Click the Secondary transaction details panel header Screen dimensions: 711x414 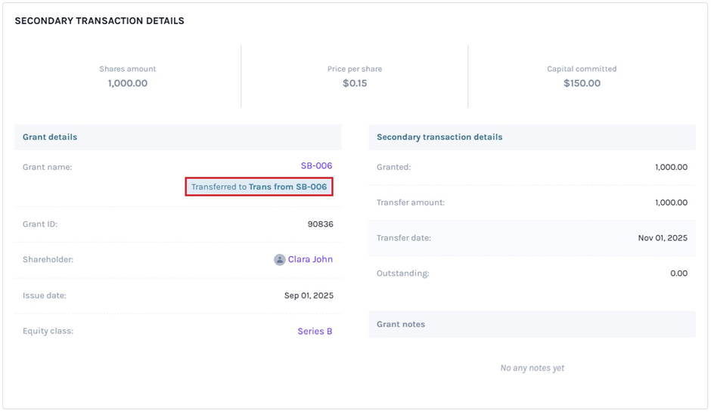tap(439, 137)
